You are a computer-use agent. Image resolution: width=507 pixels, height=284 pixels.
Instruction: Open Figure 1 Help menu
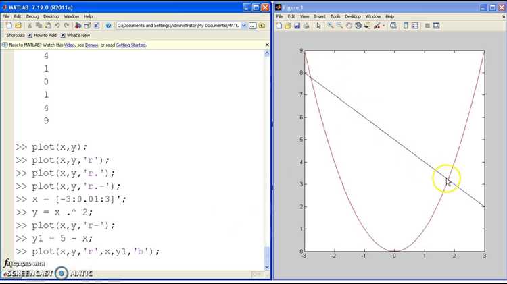tap(389, 16)
